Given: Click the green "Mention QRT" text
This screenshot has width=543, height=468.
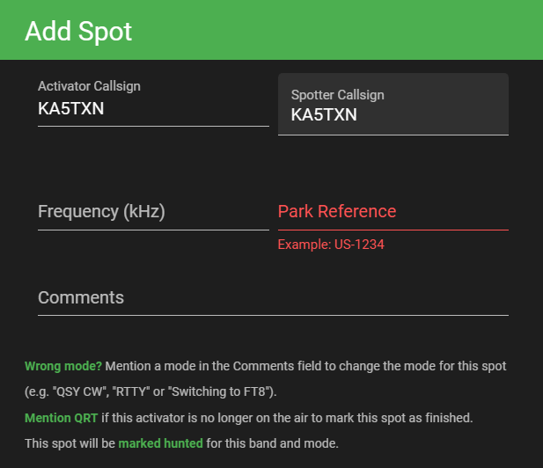Looking at the screenshot, I should (61, 417).
